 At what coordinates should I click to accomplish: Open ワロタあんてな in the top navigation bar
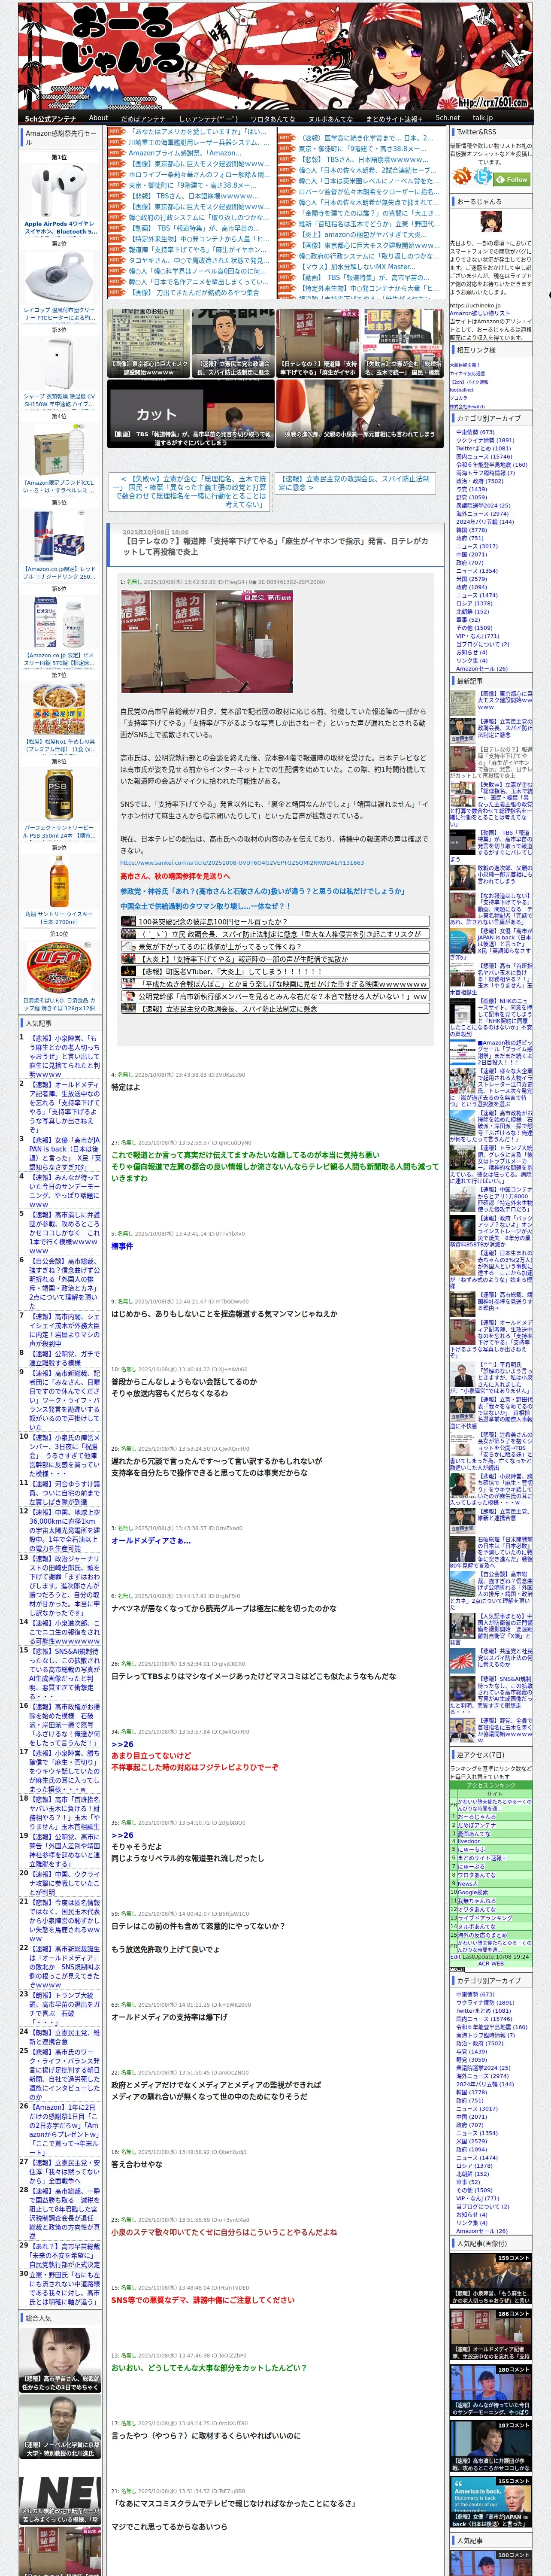(x=272, y=118)
